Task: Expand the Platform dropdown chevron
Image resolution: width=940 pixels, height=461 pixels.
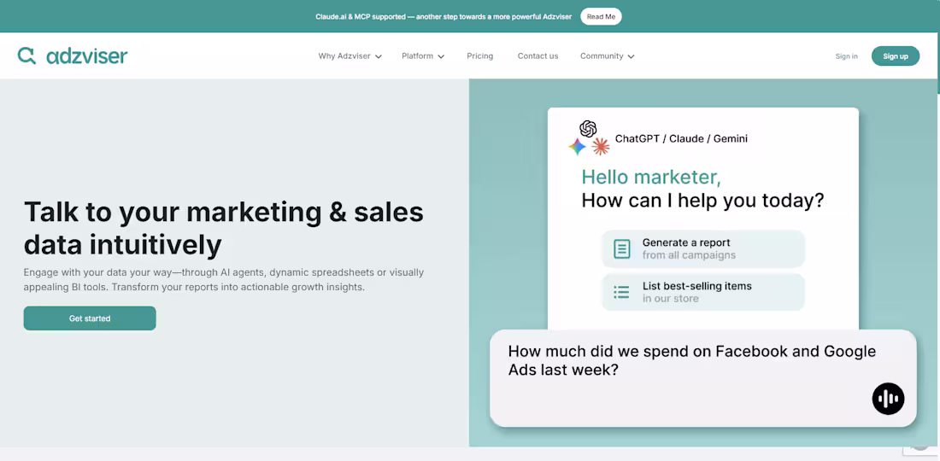Action: click(441, 57)
